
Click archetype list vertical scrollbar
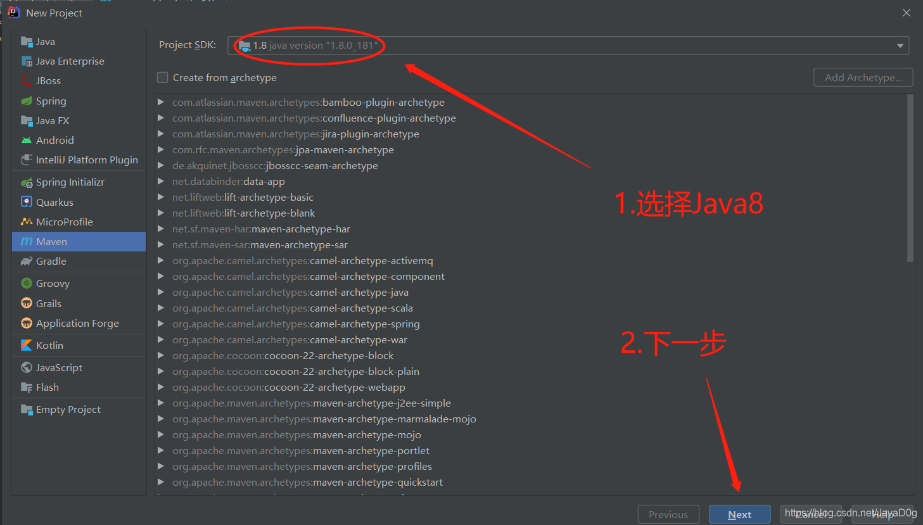tap(910, 179)
